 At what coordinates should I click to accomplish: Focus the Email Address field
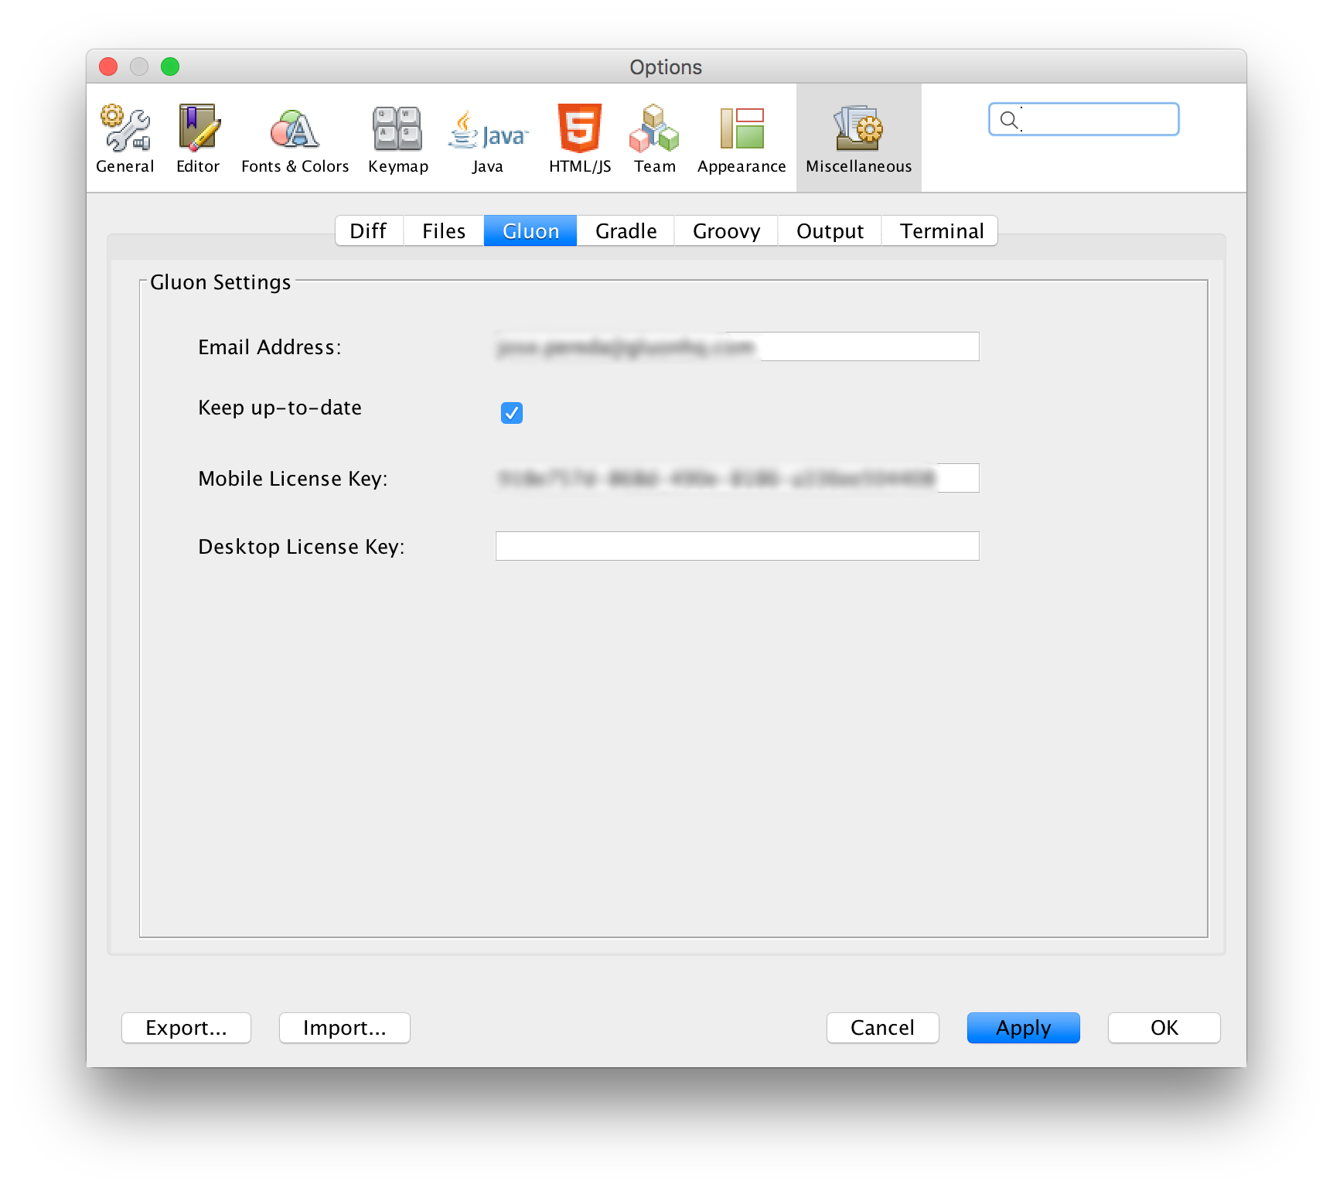click(738, 346)
